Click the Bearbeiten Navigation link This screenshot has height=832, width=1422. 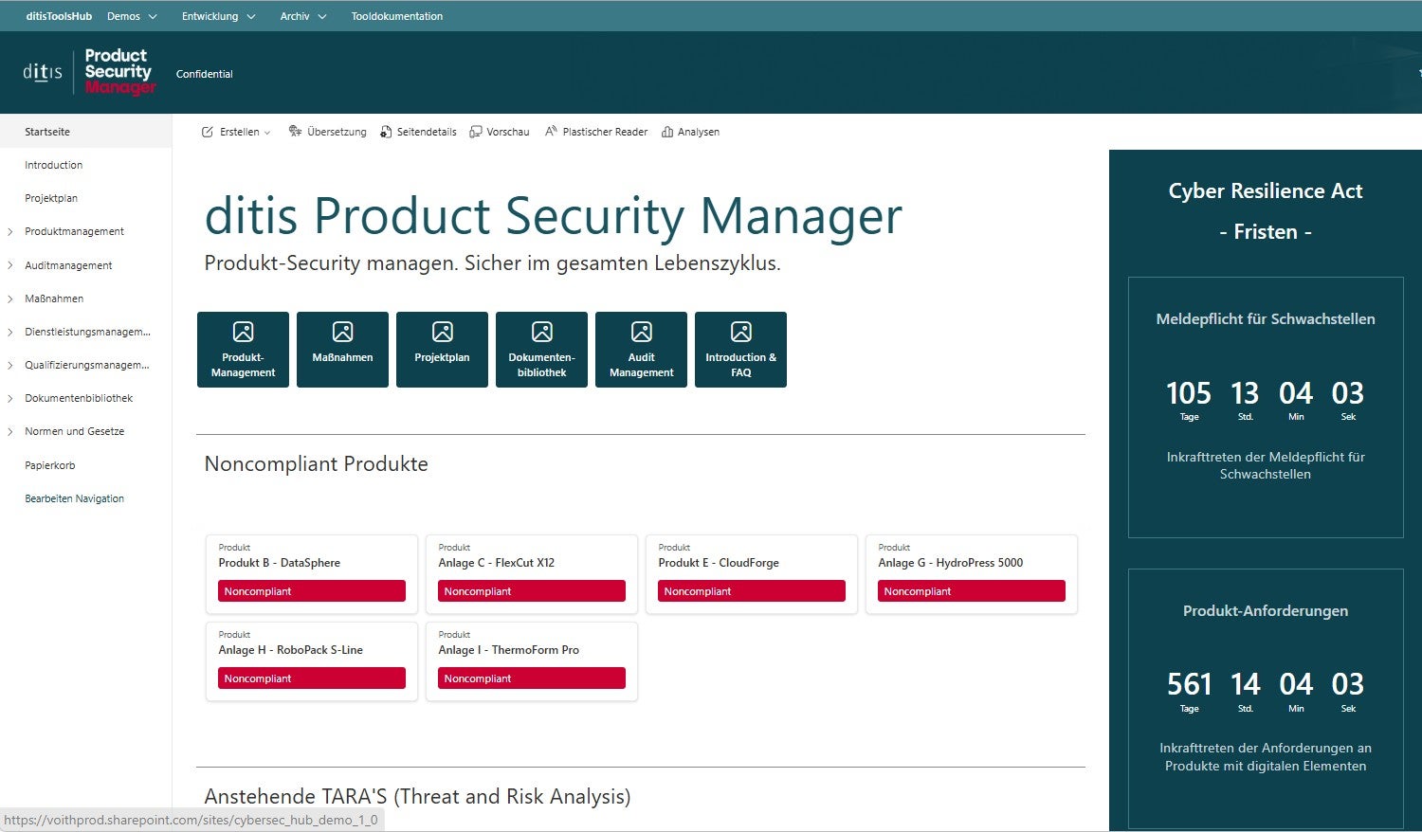[74, 498]
